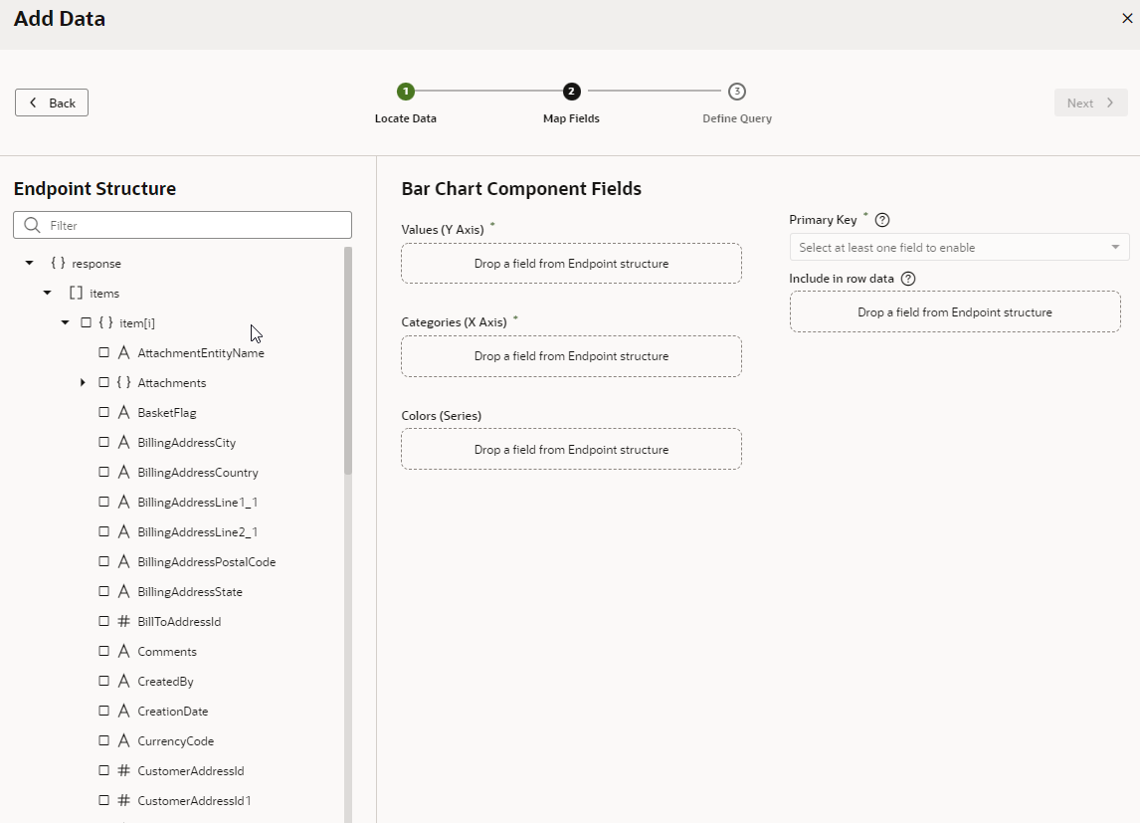Click BillingAddressCountry string type icon
Image resolution: width=1140 pixels, height=823 pixels.
coord(123,472)
